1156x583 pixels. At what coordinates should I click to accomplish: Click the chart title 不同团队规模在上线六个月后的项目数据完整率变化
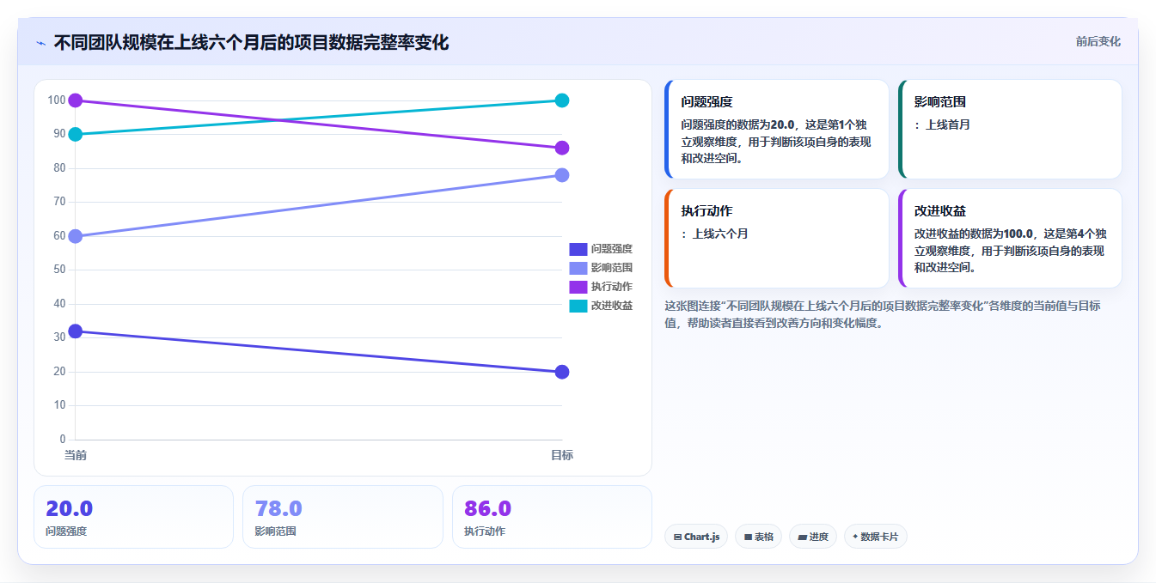251,43
